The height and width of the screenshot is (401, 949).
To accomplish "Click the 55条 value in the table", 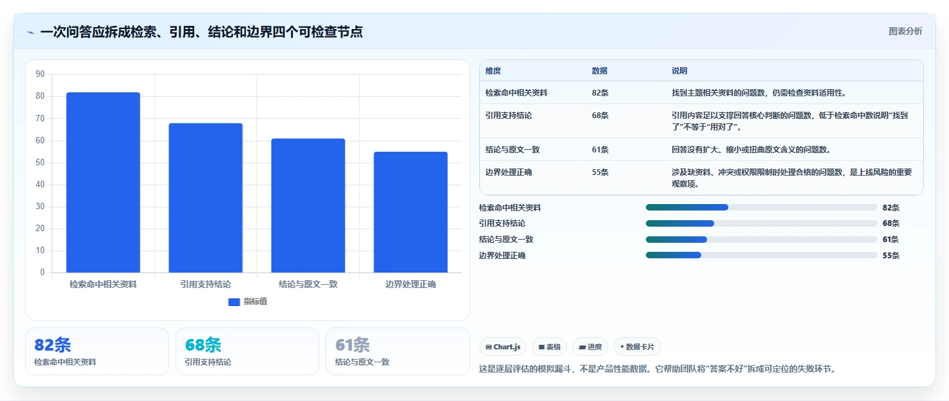I will click(600, 172).
